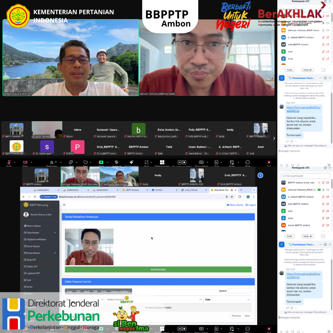Open AI Companion sparkle in gallery-view toolbar
Screen dimensions: 333x333
click(131, 162)
